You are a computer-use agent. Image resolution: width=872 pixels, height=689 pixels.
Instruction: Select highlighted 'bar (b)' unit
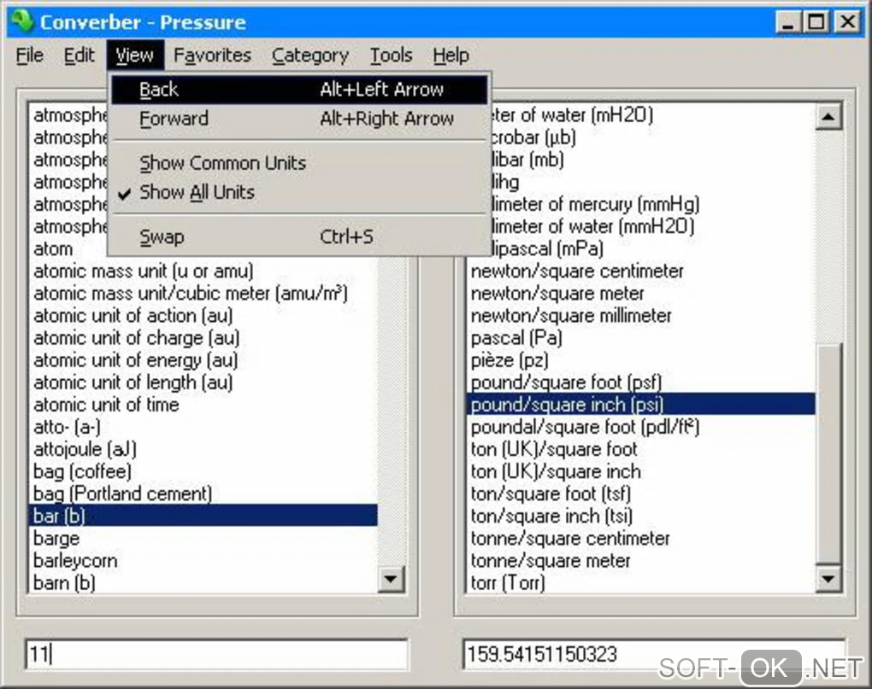click(203, 516)
